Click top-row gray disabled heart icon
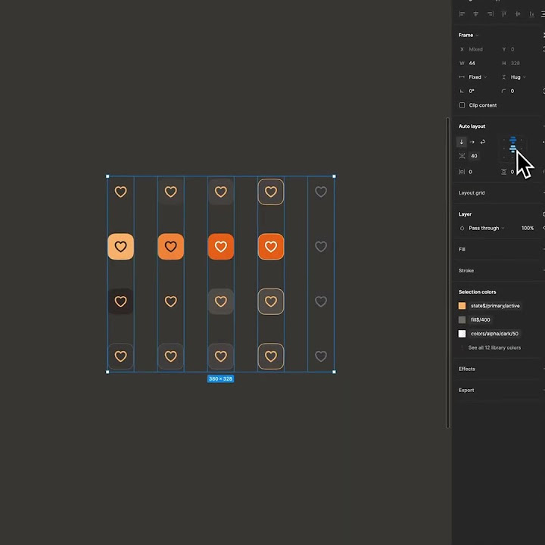545x545 pixels. (x=321, y=192)
